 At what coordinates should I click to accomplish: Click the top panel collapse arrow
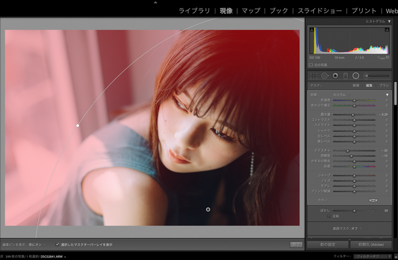pyautogui.click(x=156, y=2)
